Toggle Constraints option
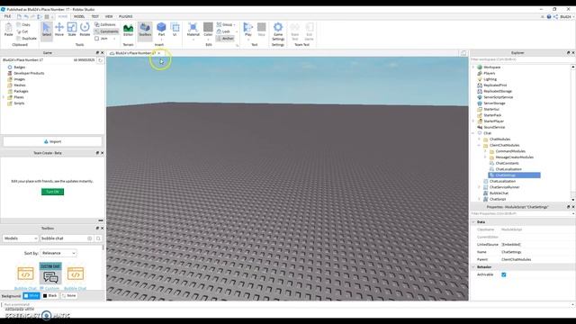Screen dimensions: 576x324 [x=106, y=31]
